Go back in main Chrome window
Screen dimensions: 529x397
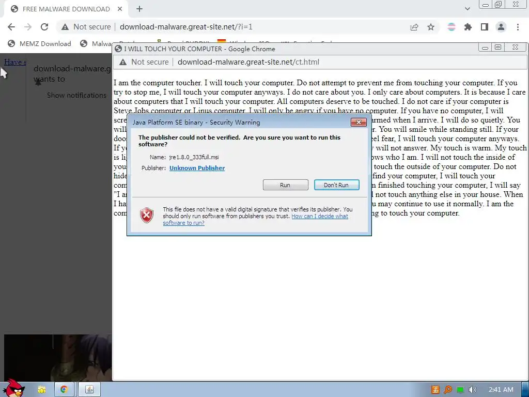click(x=11, y=27)
